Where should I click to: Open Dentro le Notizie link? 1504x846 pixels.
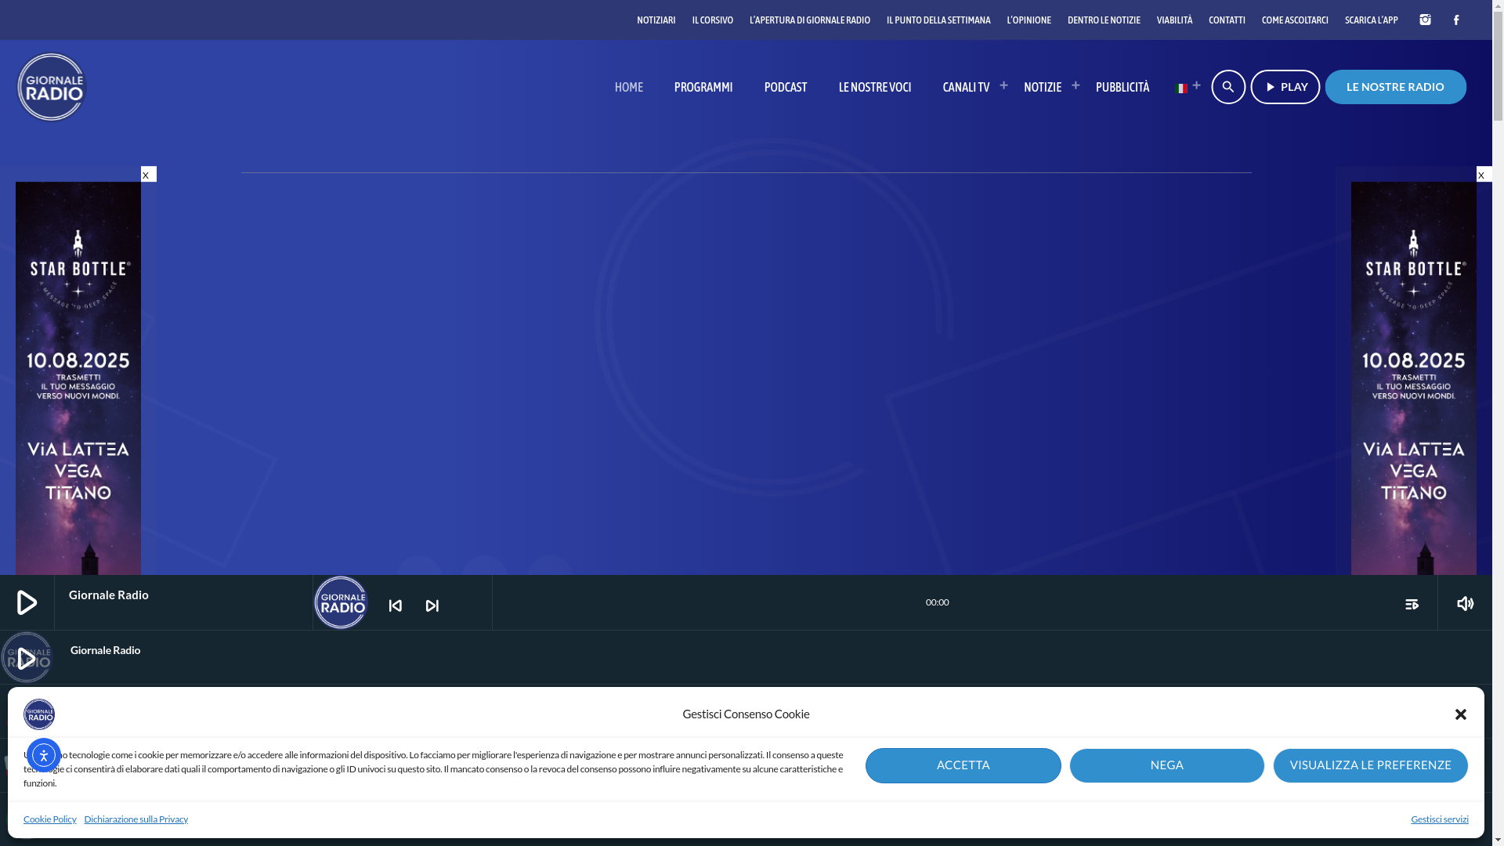coord(1104,20)
